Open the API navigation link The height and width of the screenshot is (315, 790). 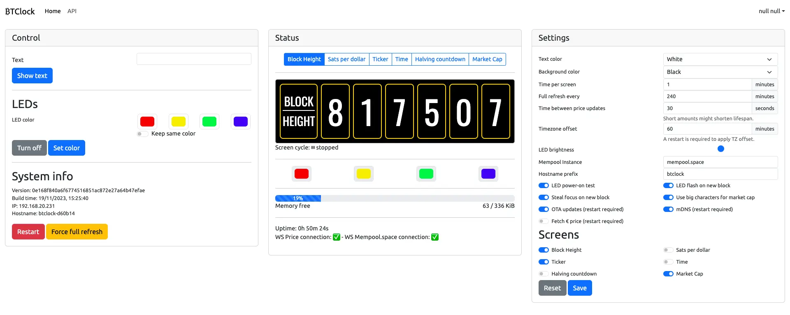point(72,11)
